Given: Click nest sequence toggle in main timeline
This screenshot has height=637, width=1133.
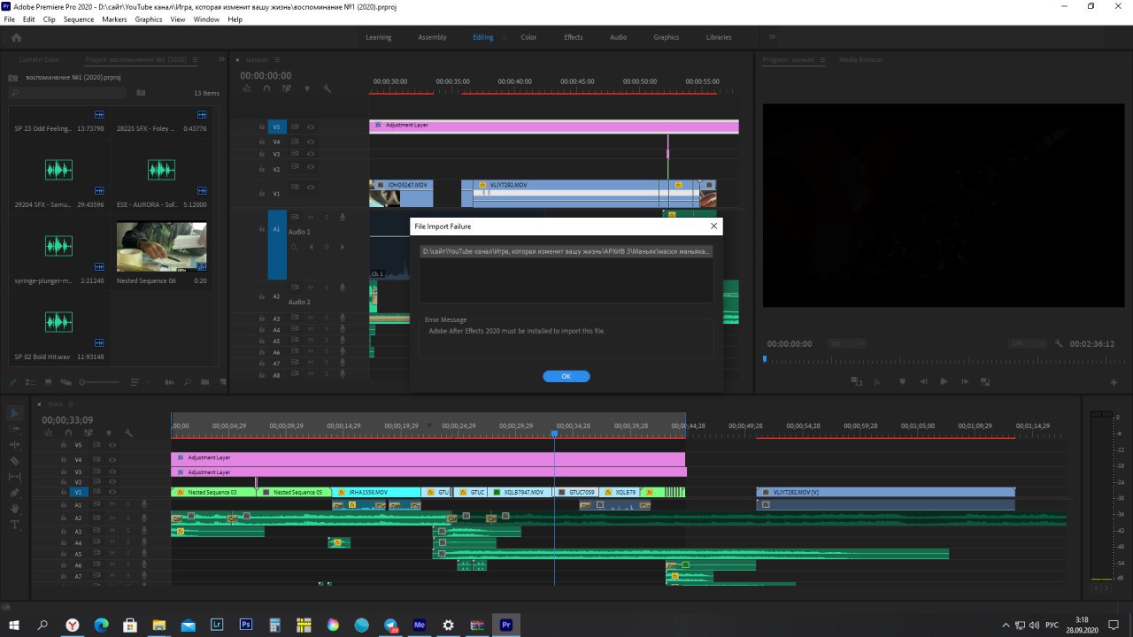Looking at the screenshot, I should coord(49,433).
